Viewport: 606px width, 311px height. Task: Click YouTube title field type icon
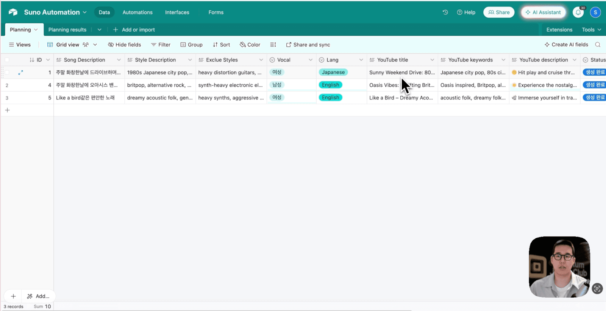pyautogui.click(x=372, y=60)
